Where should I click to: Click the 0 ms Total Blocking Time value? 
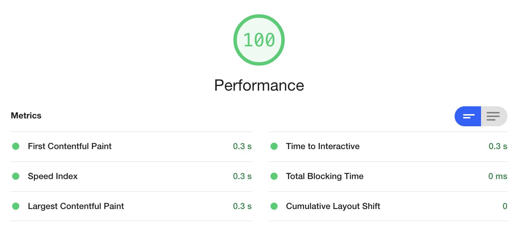click(498, 176)
